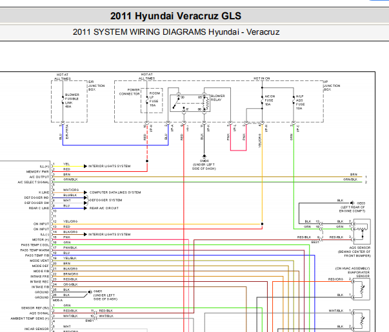Select the YEL/BLK wire color label
Viewport: 389px width, 332px height.
[x=70, y=258]
